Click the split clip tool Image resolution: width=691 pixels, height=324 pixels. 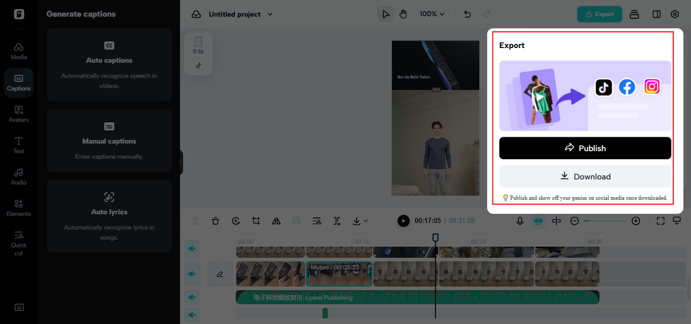195,221
